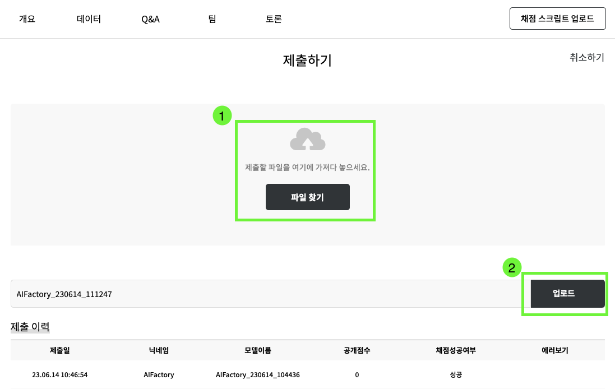Go to the Q&A tab

pyautogui.click(x=150, y=19)
